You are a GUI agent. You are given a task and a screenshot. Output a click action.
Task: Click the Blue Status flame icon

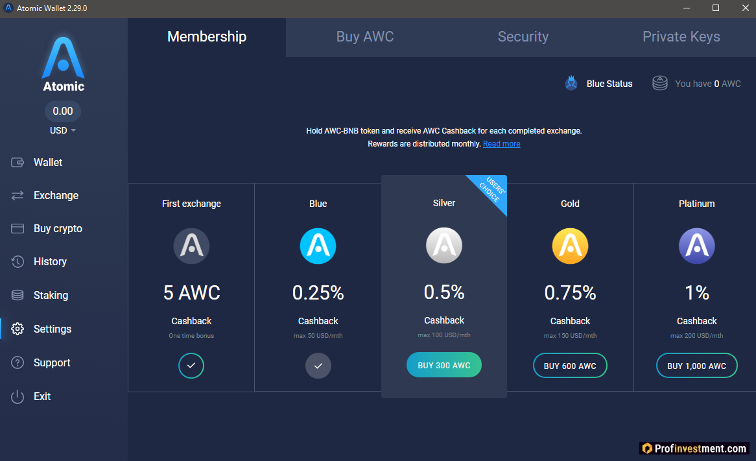[x=571, y=83]
